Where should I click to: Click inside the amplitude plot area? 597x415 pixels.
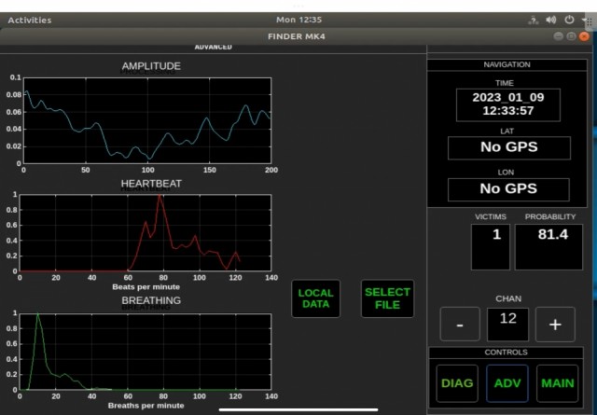pos(147,120)
